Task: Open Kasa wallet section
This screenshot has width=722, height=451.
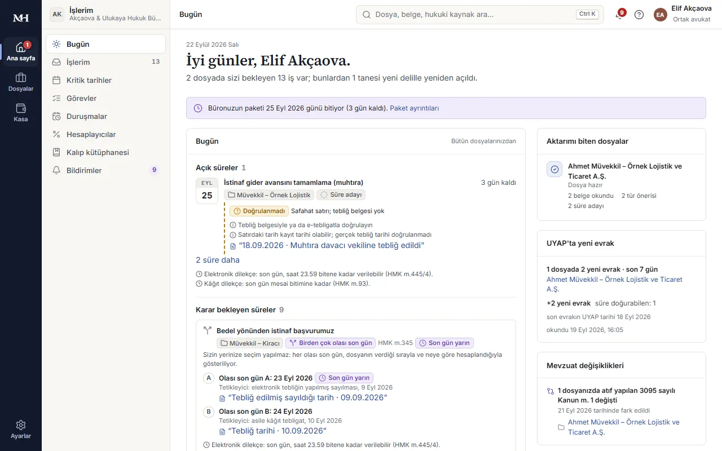Action: 21,113
